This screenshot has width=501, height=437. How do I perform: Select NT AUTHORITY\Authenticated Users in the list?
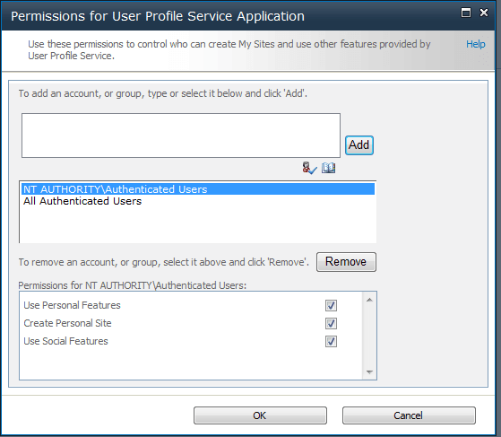click(x=198, y=189)
